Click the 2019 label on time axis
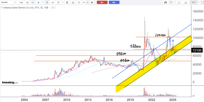 click(x=130, y=100)
